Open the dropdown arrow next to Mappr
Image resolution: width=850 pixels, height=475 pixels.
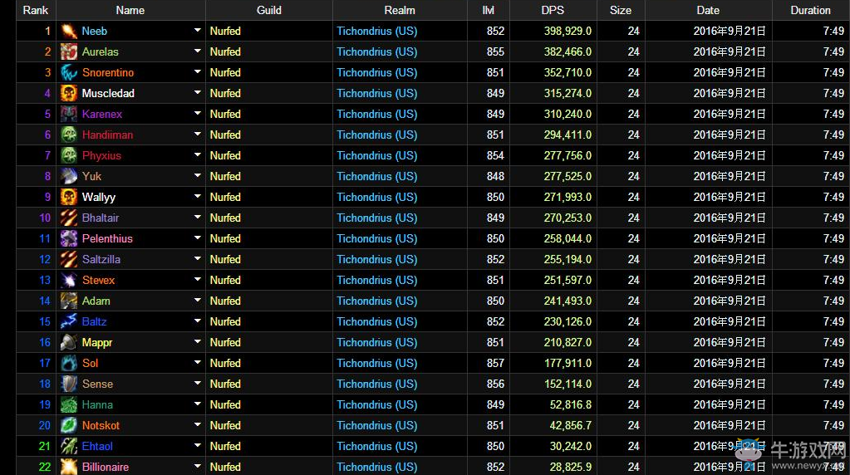197,341
